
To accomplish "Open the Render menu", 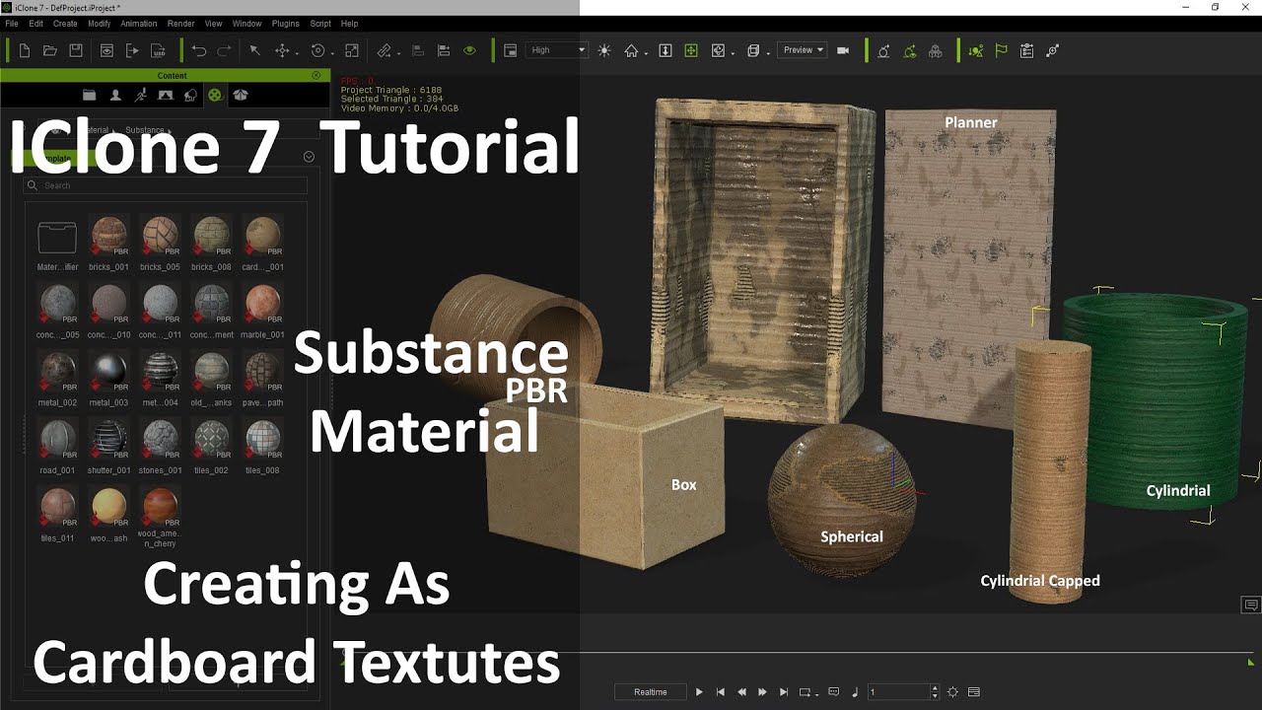I will point(180,23).
